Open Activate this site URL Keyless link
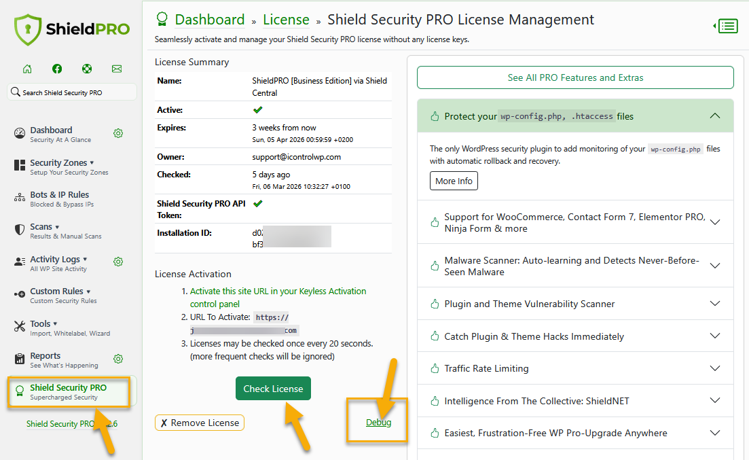 click(278, 298)
